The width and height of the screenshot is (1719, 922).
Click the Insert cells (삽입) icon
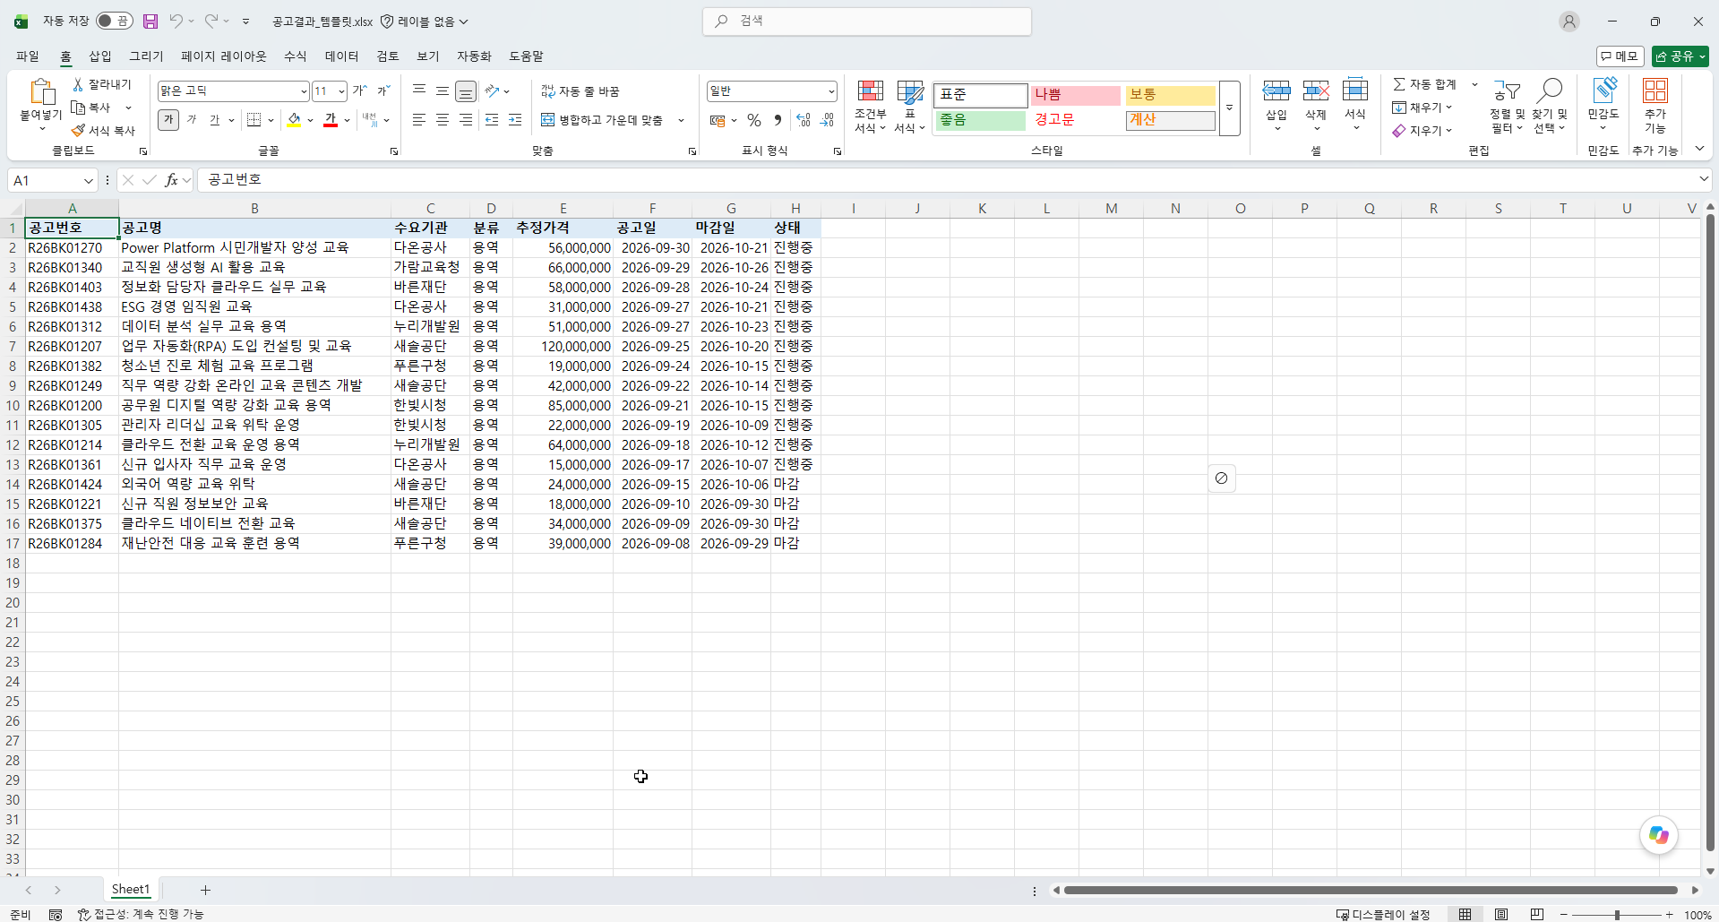[1276, 90]
